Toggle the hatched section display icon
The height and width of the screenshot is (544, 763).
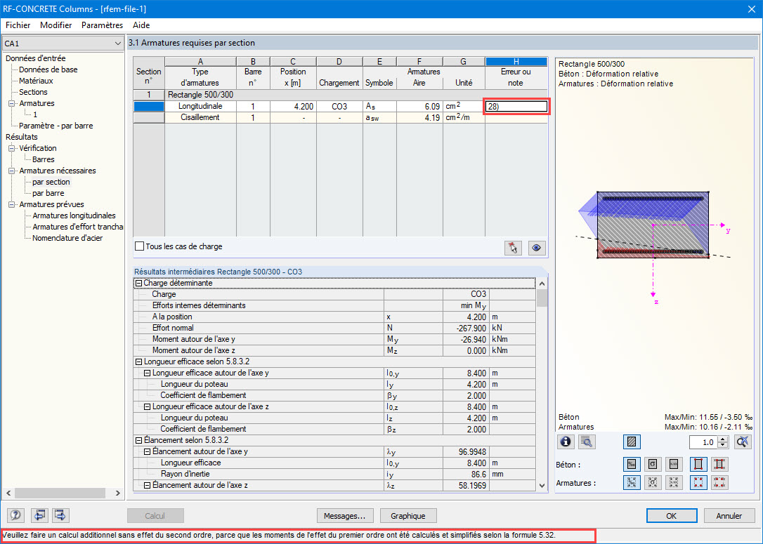pyautogui.click(x=632, y=442)
